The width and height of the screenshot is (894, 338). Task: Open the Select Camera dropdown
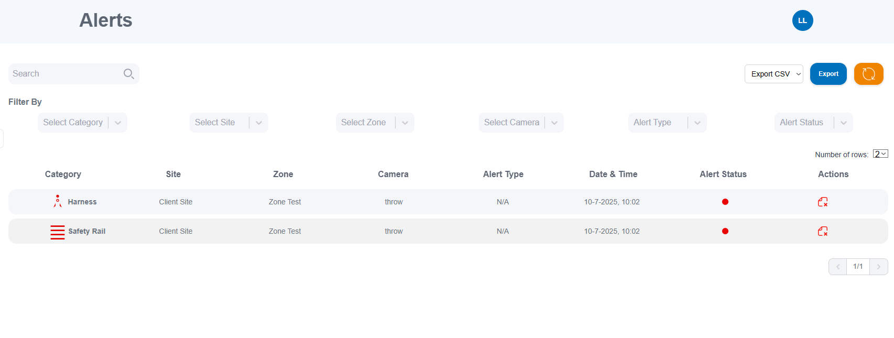[x=521, y=123]
